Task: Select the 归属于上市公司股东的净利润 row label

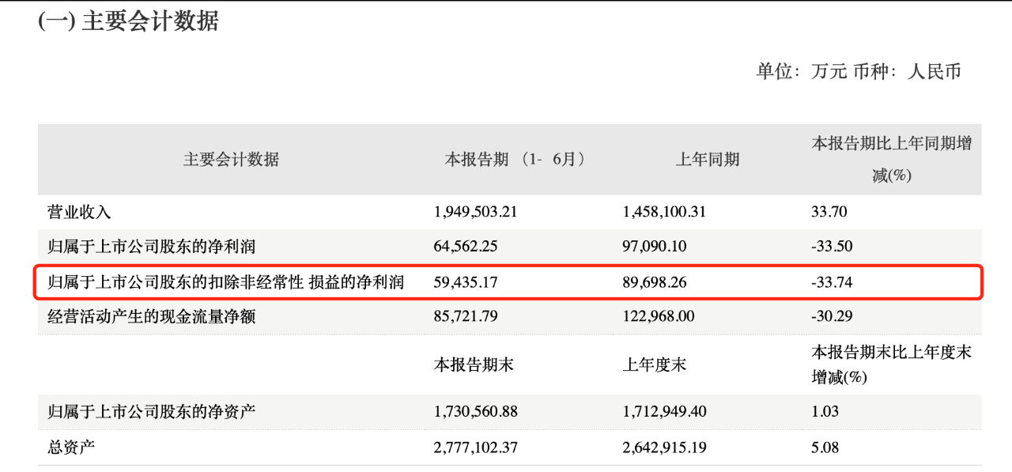Action: point(152,246)
